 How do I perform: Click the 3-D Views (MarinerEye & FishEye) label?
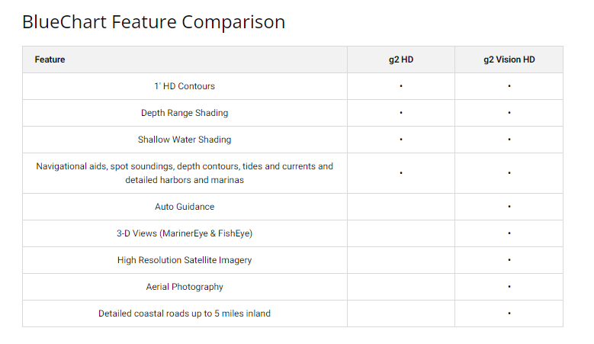pyautogui.click(x=185, y=233)
